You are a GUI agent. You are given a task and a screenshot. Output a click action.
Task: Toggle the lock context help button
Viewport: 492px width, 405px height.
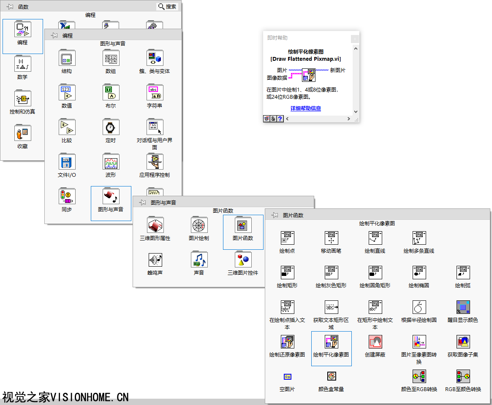(x=273, y=119)
